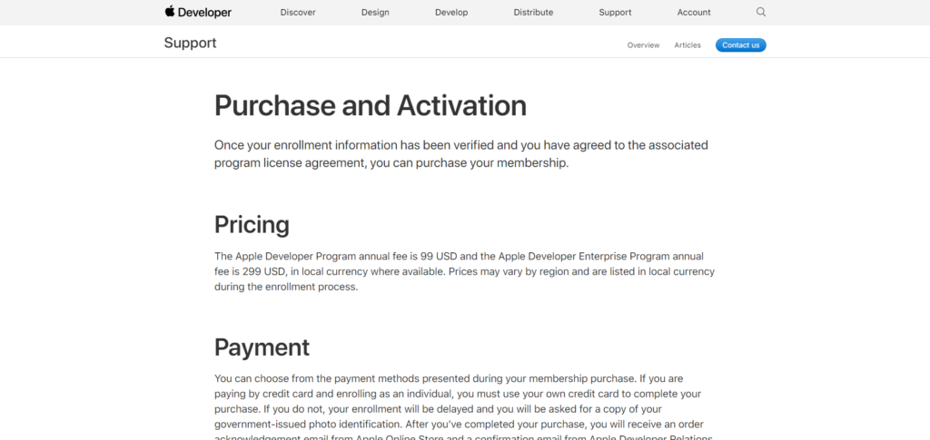Open the Overview link
This screenshot has width=930, height=440.
coord(644,45)
